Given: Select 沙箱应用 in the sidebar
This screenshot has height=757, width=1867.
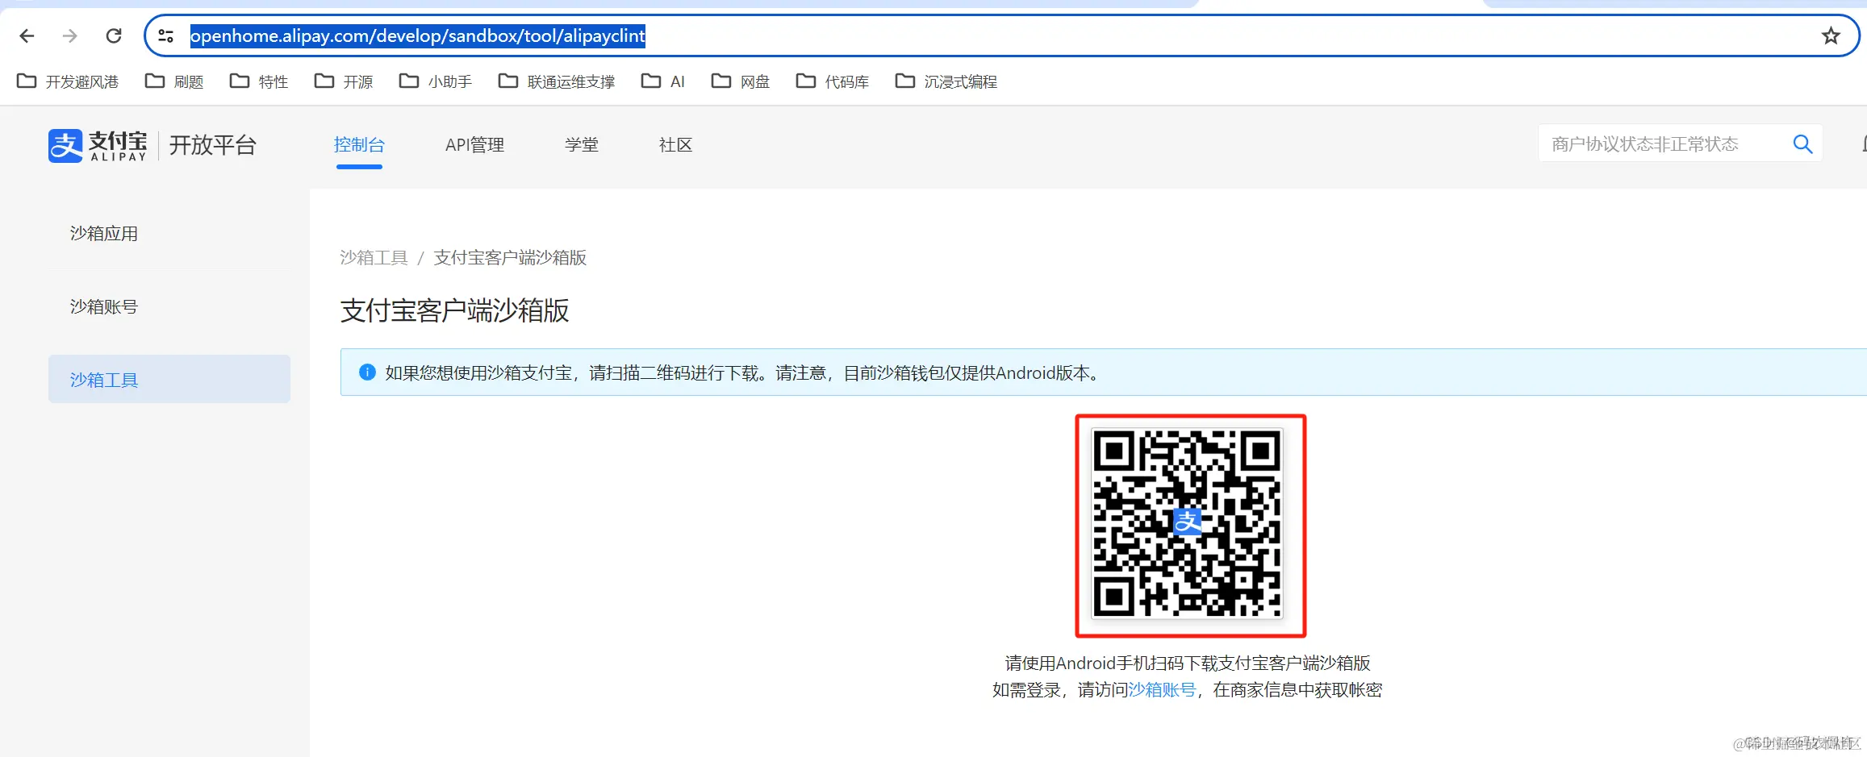Looking at the screenshot, I should pyautogui.click(x=103, y=233).
